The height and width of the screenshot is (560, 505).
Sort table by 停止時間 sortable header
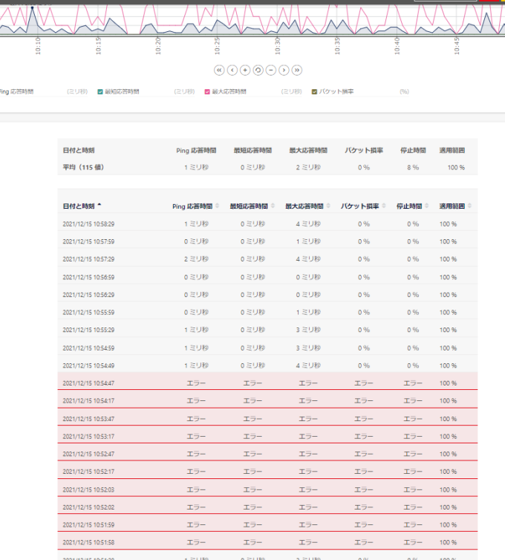coord(412,206)
